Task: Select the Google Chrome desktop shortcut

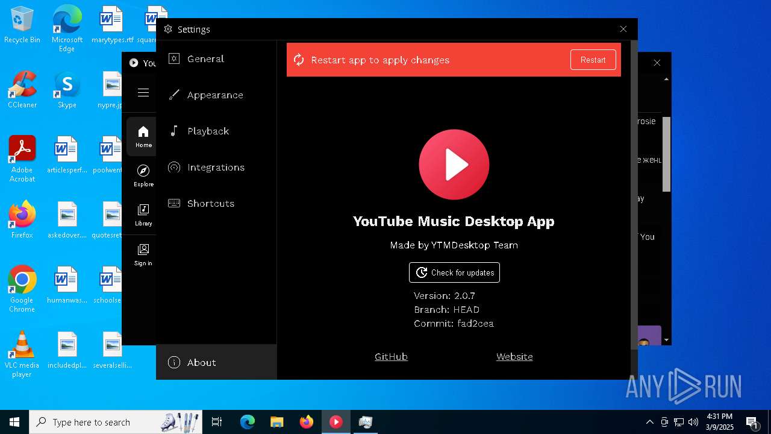Action: click(22, 289)
